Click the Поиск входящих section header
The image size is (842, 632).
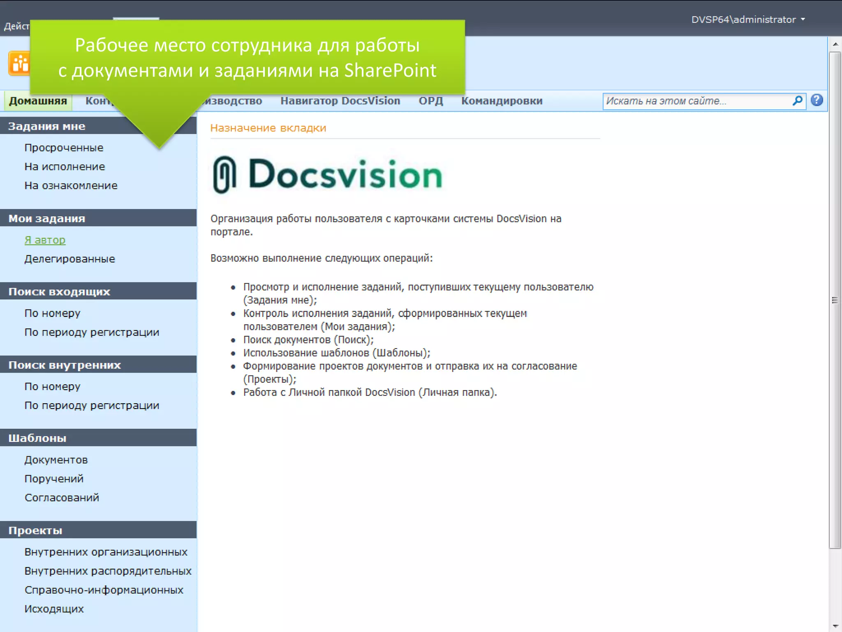pos(59,292)
